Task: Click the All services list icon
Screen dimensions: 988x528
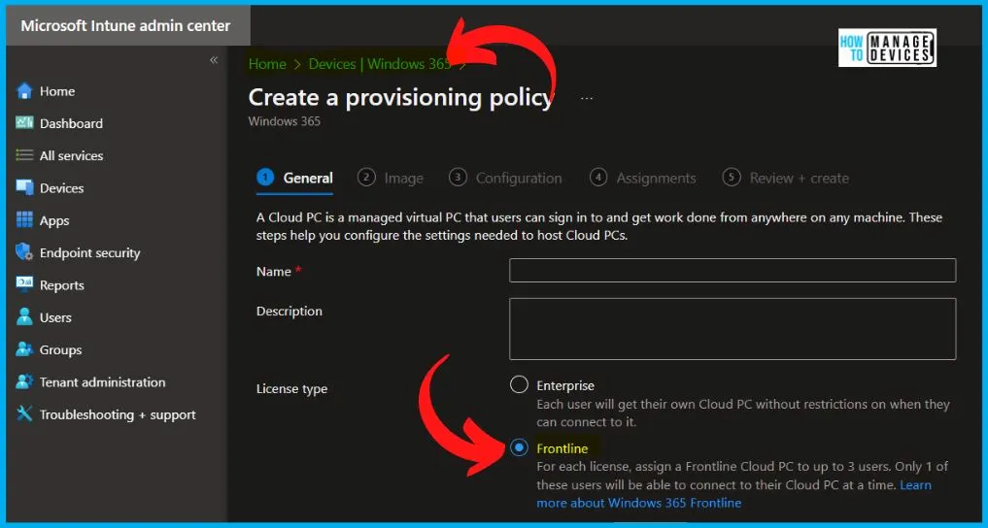Action: coord(24,155)
